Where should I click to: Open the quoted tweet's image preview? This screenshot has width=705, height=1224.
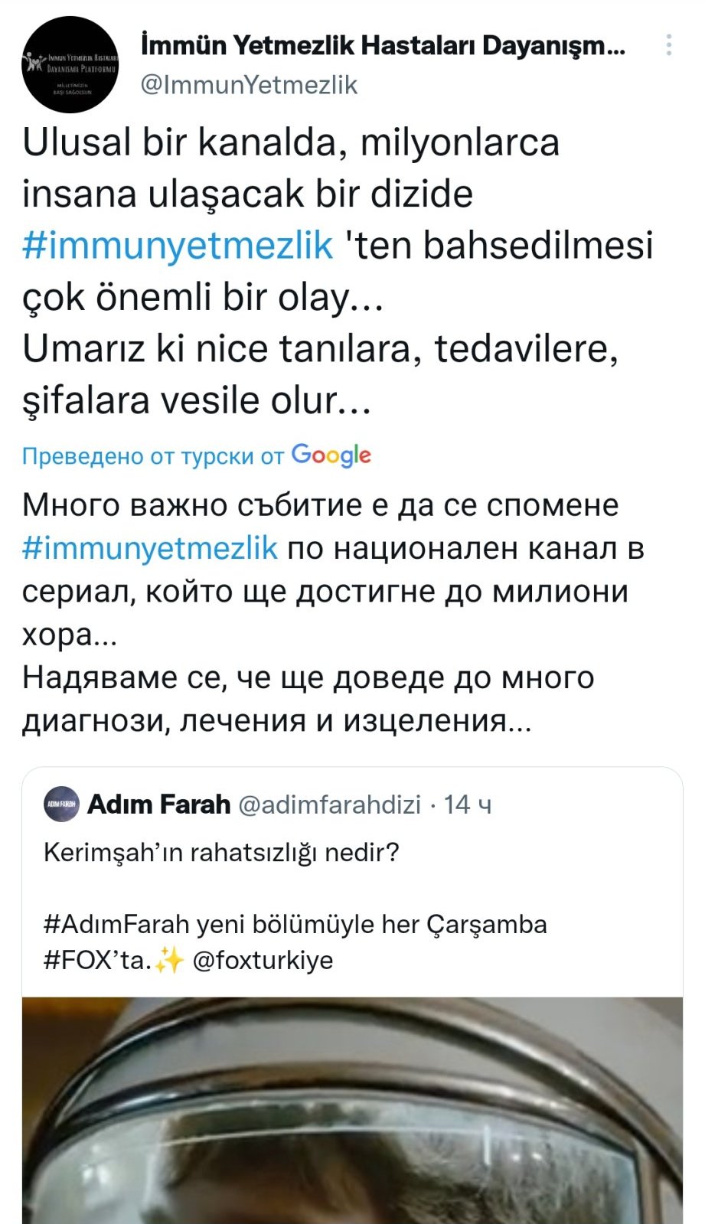click(x=352, y=1110)
